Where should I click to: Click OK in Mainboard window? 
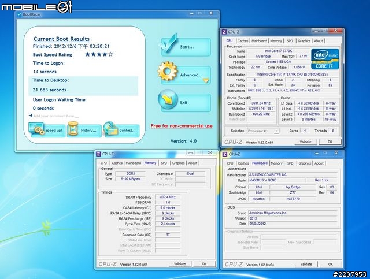[331, 264]
